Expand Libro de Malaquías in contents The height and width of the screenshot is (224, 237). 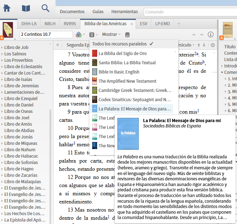click(2, 182)
